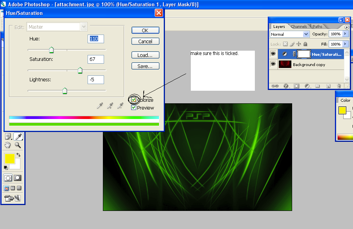
Task: Click the adjustment icon on the Hue/Saturation layer
Action: point(285,54)
